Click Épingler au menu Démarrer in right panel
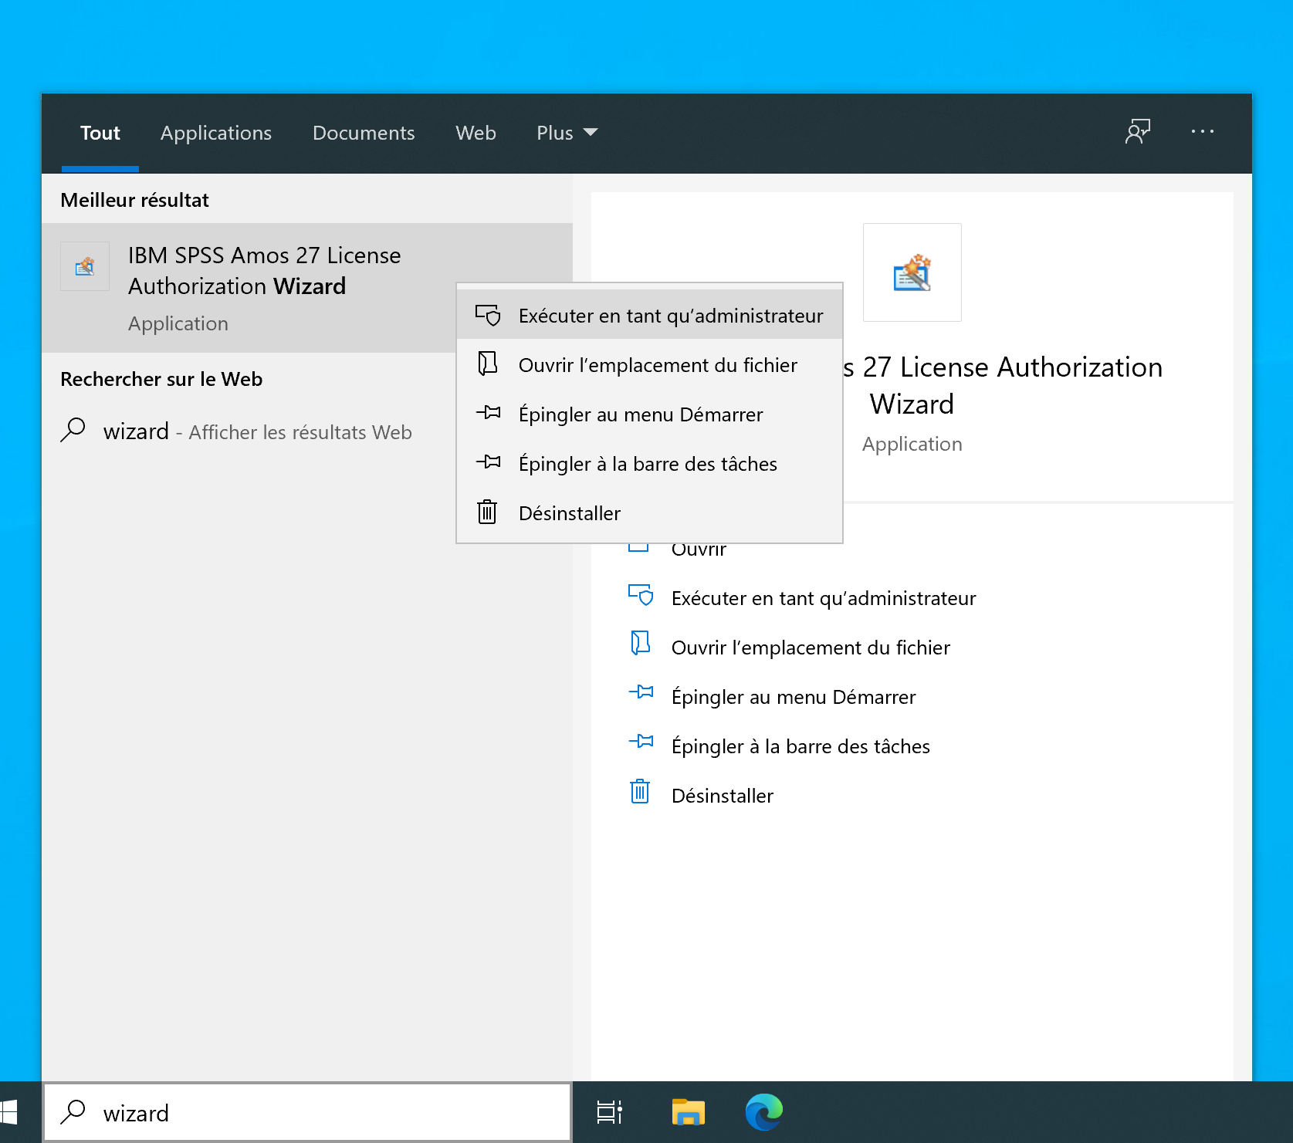Screen dimensions: 1293x1143 (793, 697)
